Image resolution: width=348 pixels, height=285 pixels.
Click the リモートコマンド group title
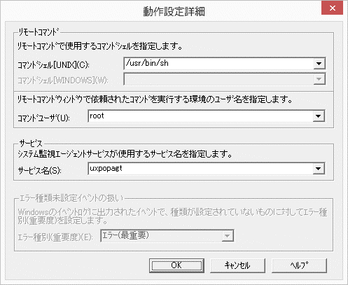39,32
